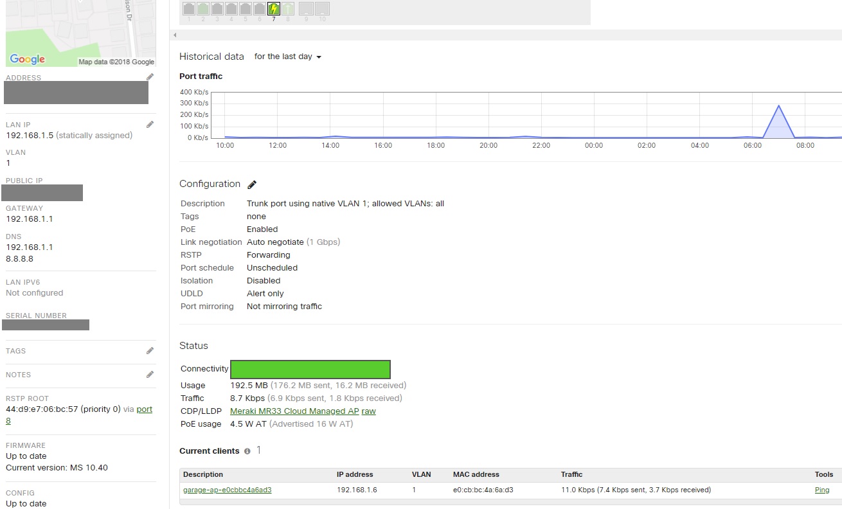Edit the Address field using the pencil icon
This screenshot has width=842, height=509.
coord(150,76)
